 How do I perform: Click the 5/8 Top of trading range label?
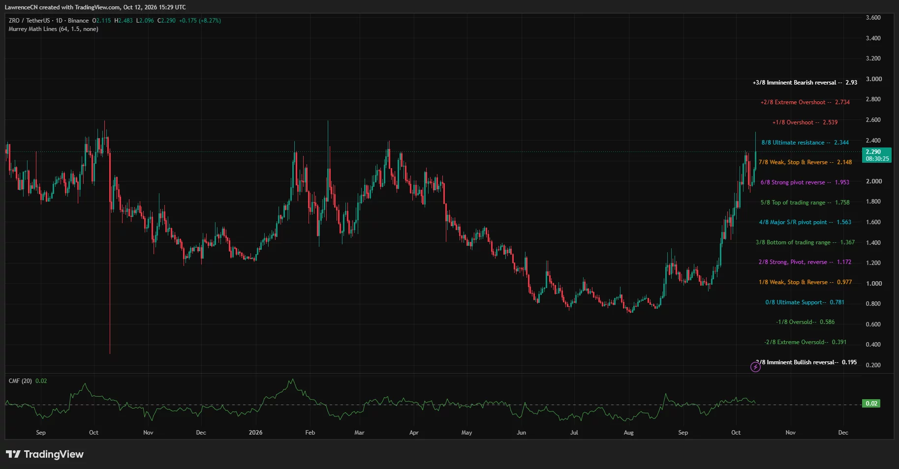tap(805, 203)
